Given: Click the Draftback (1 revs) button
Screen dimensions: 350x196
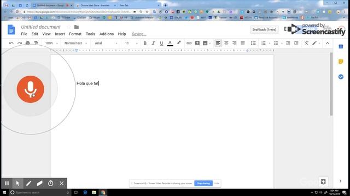Looking at the screenshot, I should (264, 29).
